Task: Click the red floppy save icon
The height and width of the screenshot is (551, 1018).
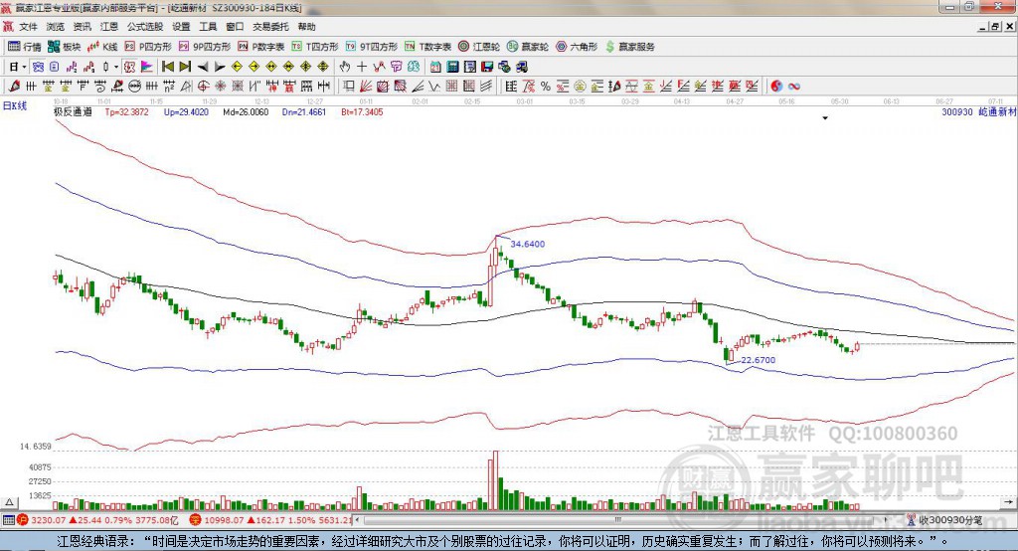Action: pos(487,67)
